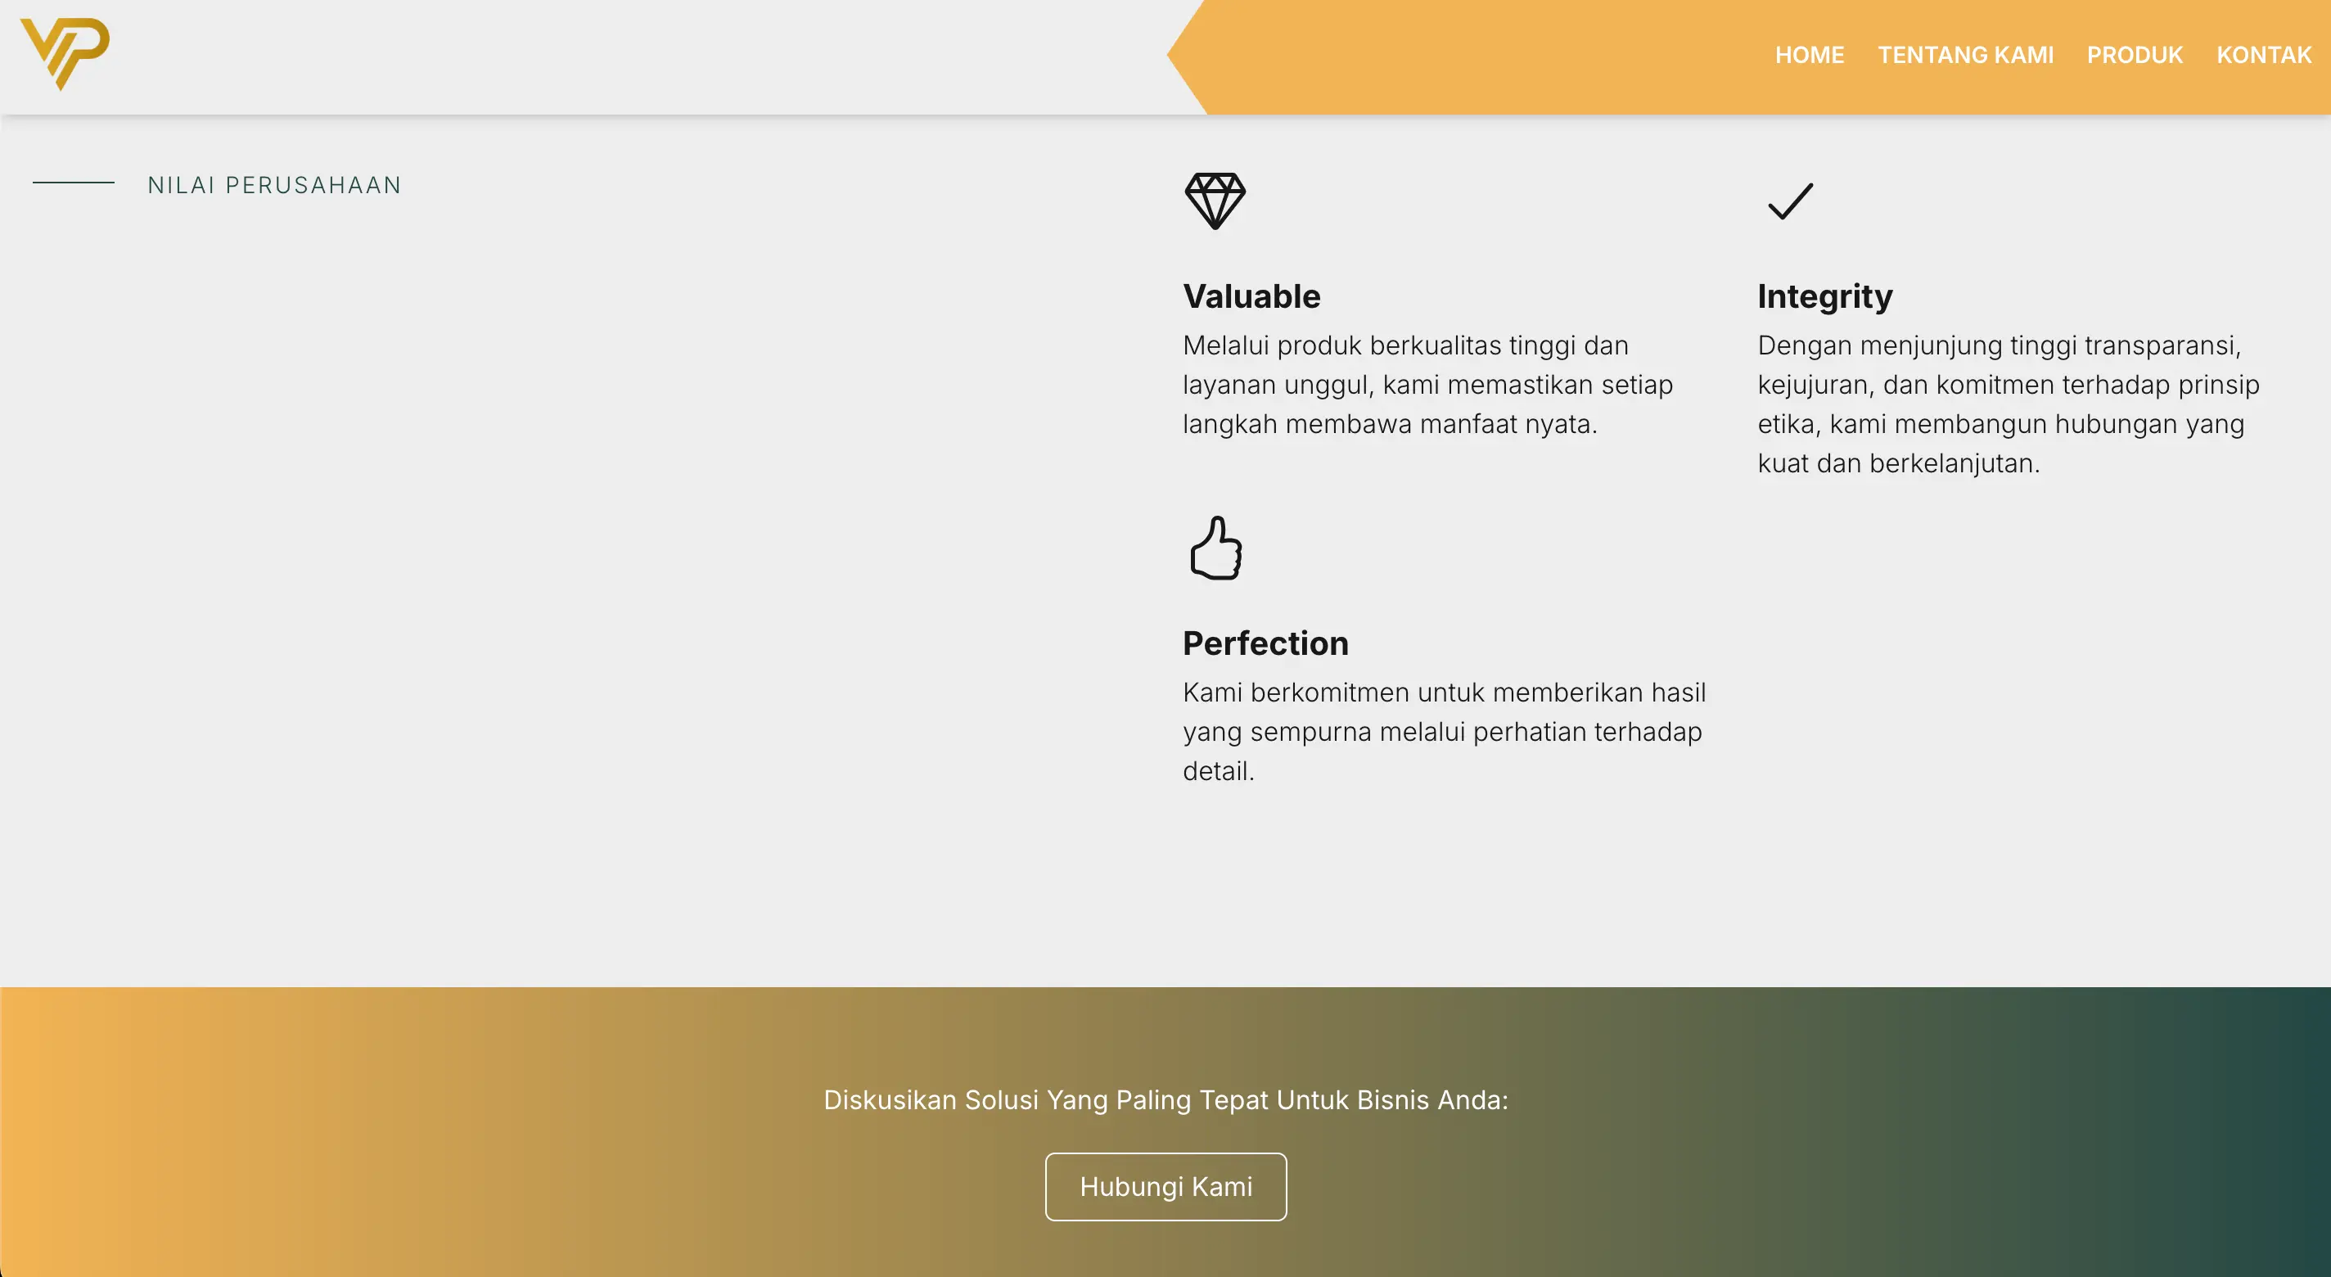Click the diamond icon above Valuable
2331x1277 pixels.
[1215, 201]
